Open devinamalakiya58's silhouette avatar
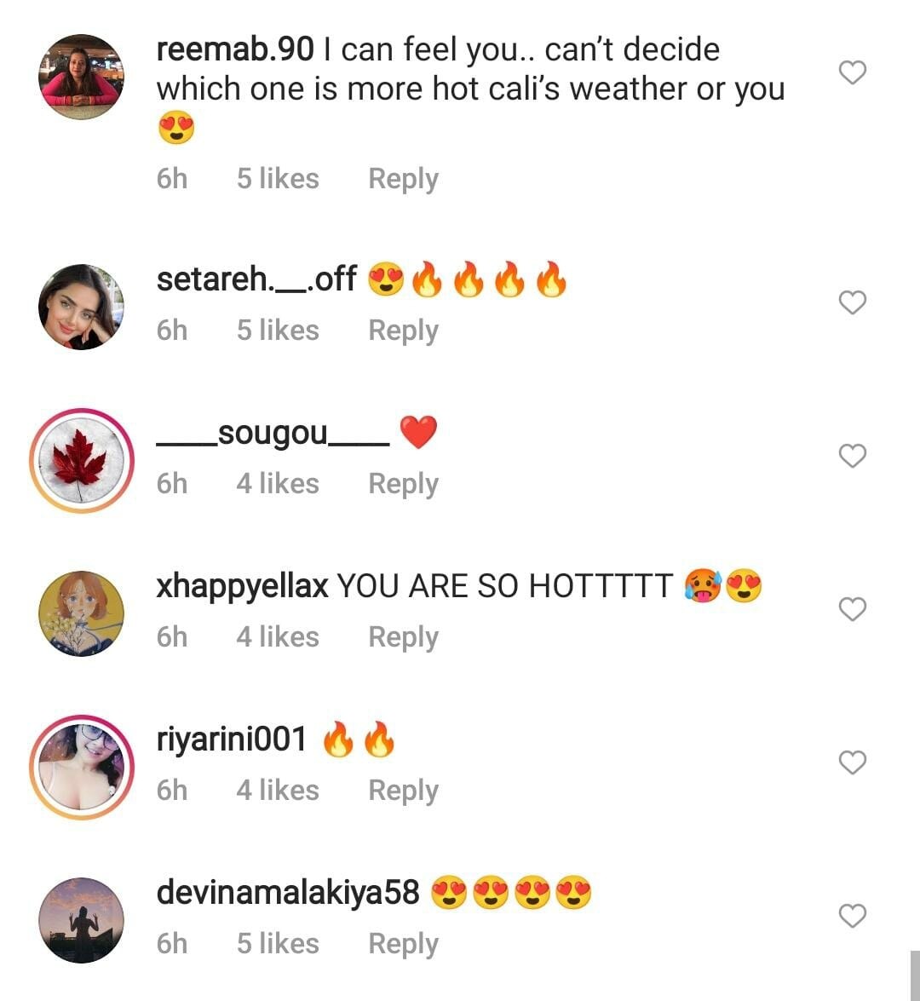The image size is (920, 1001). click(x=81, y=919)
